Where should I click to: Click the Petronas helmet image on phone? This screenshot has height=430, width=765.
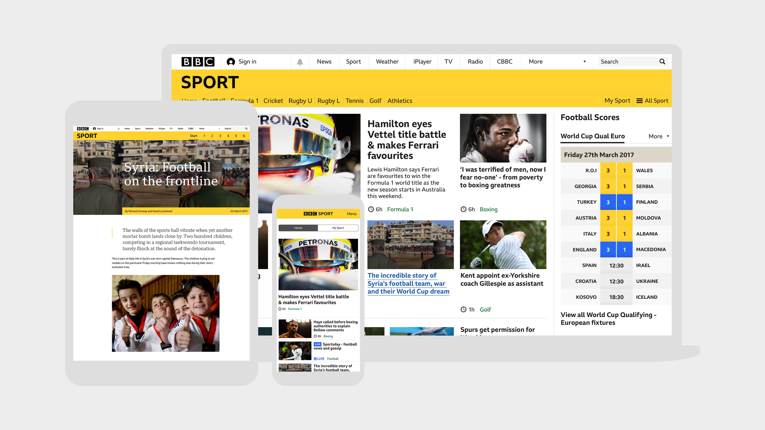[x=318, y=264]
